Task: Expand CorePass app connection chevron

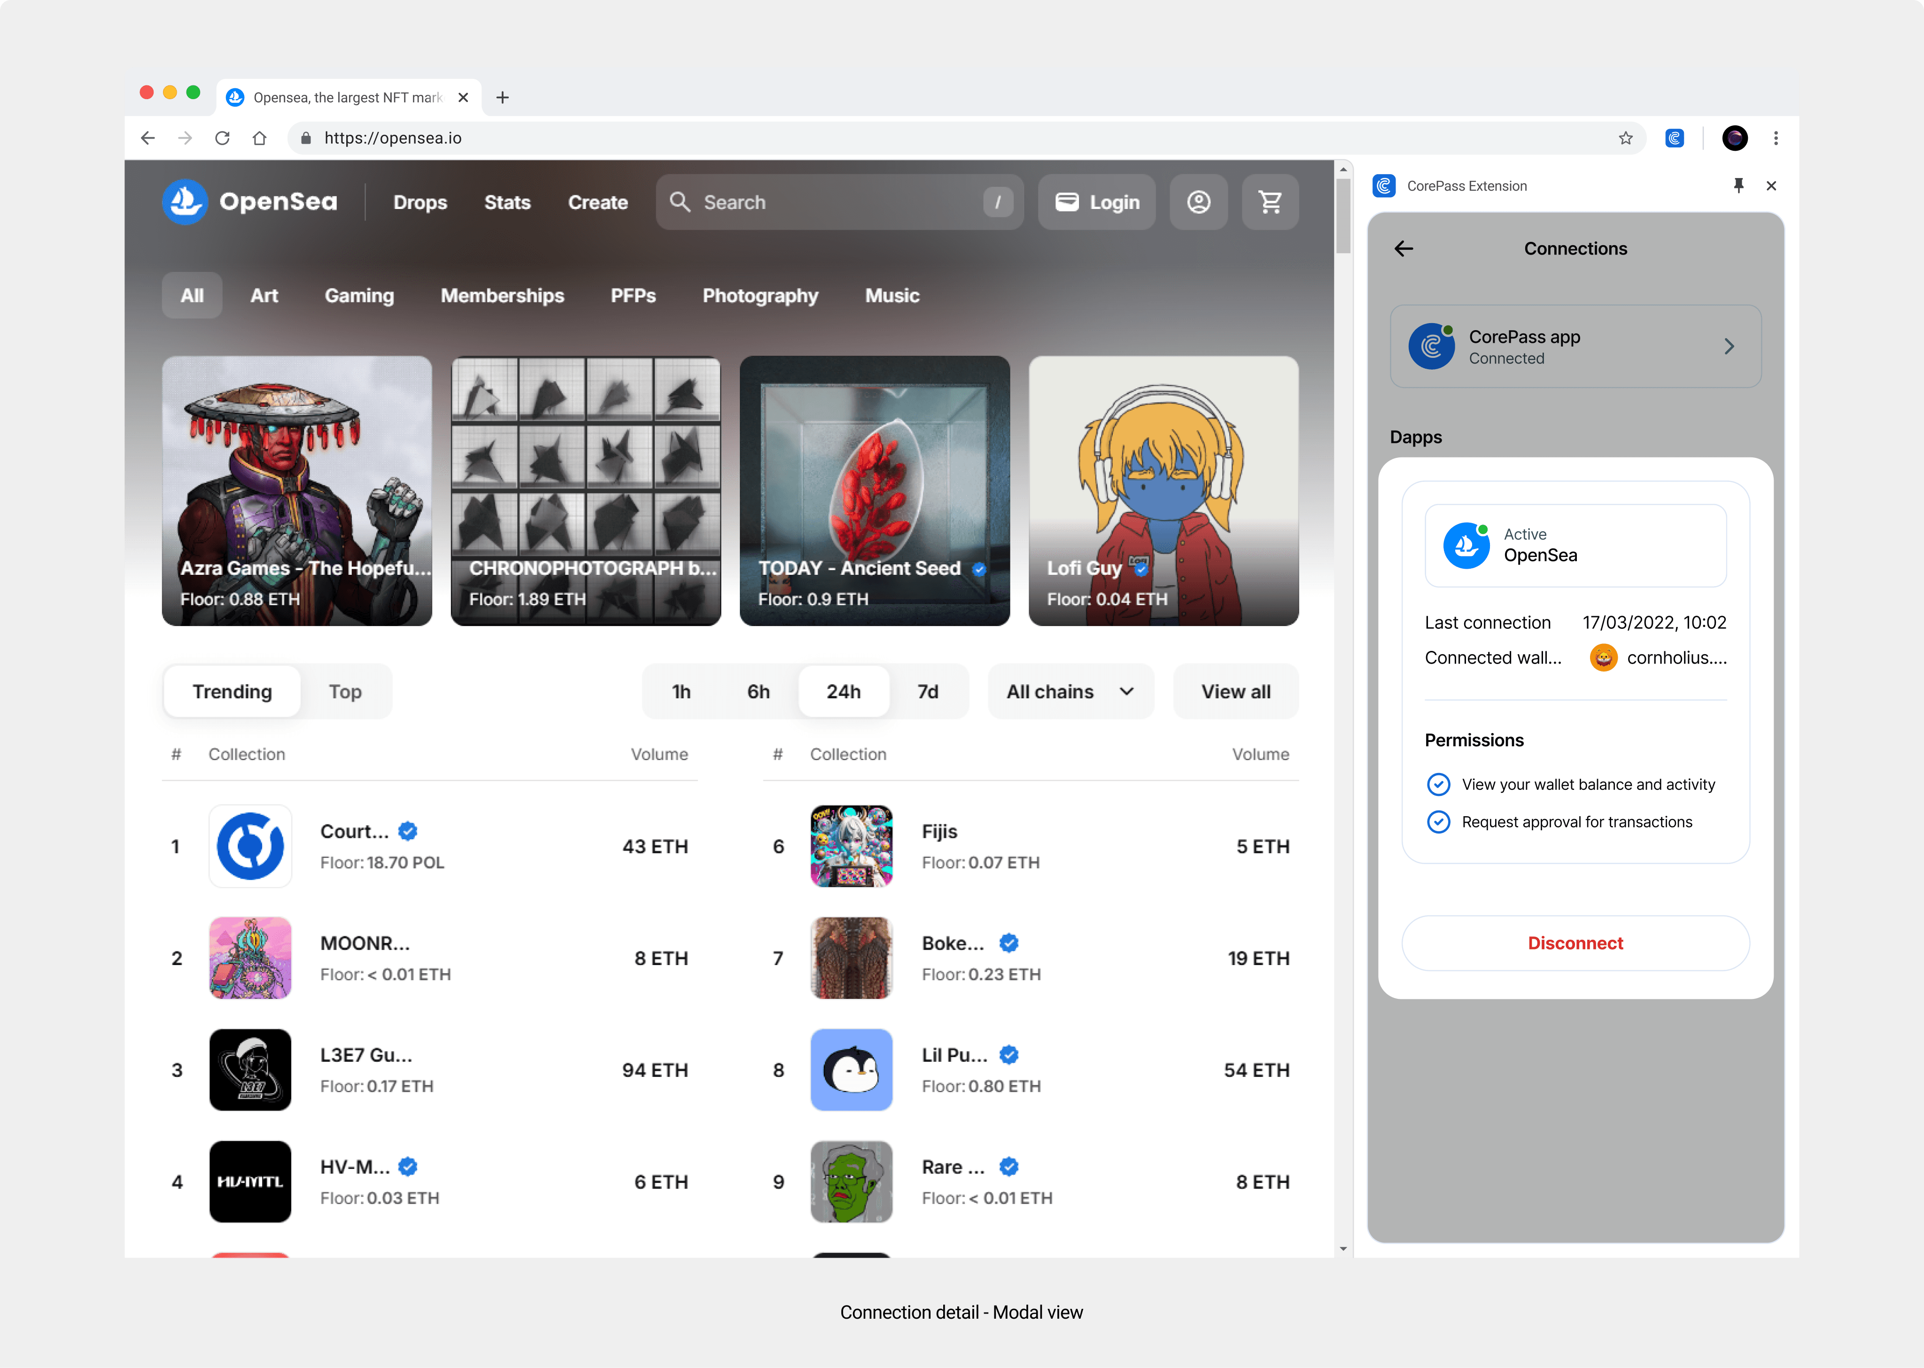Action: pyautogui.click(x=1729, y=346)
